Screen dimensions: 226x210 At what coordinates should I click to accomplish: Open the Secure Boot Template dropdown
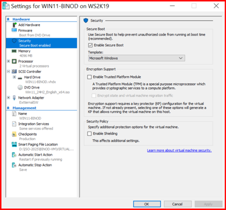(136, 58)
